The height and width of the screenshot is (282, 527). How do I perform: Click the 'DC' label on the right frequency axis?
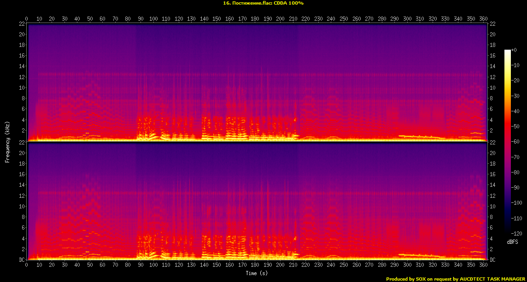(492, 260)
